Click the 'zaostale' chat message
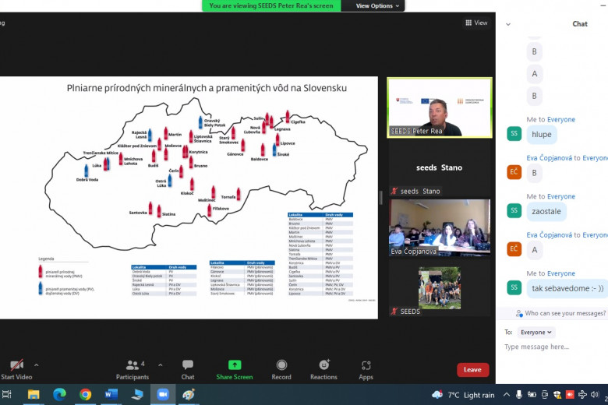The image size is (608, 405). 546,212
